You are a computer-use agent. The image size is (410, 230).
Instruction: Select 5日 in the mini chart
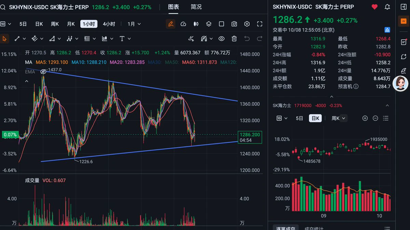(x=299, y=118)
